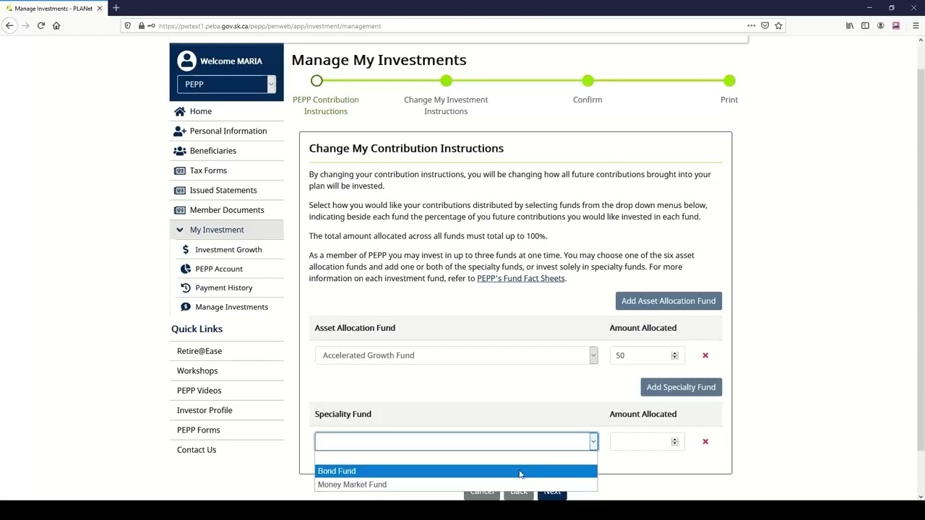Click the Add Specialty Fund button

pos(681,387)
